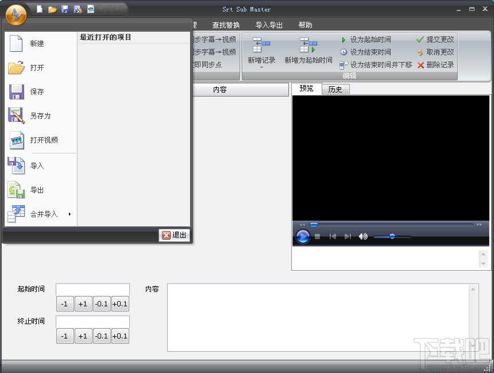Image resolution: width=494 pixels, height=373 pixels.
Task: Switch to the 历史 tab
Action: [x=335, y=90]
